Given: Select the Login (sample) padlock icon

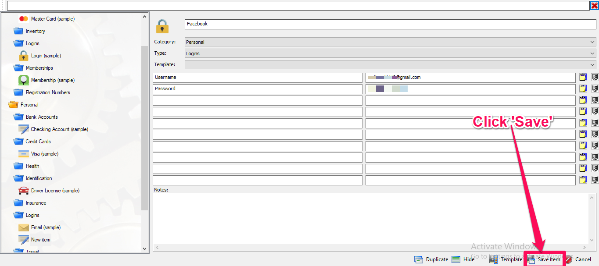Looking at the screenshot, I should 24,56.
